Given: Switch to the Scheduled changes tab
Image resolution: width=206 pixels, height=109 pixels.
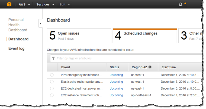Looking at the screenshot, I should [x=145, y=36].
